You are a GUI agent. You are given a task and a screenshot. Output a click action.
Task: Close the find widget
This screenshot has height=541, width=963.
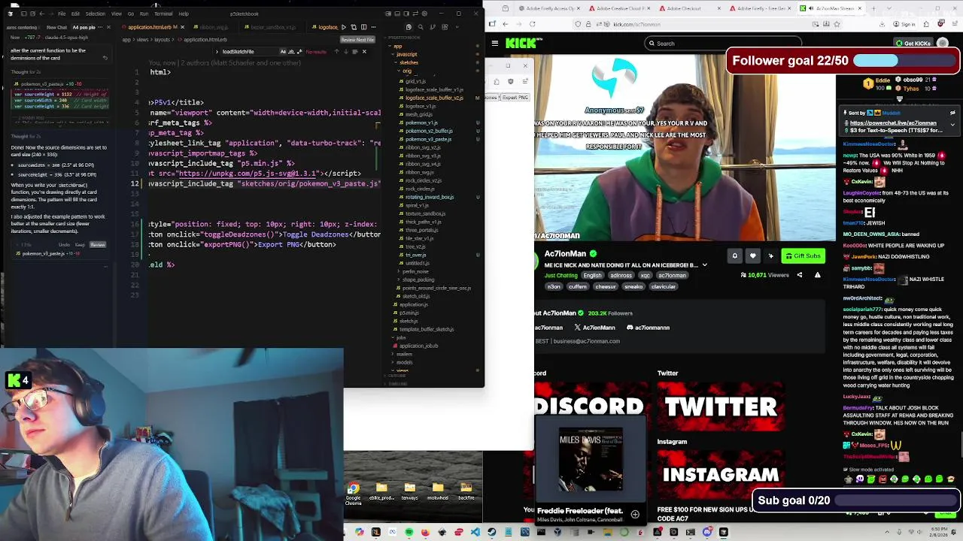pyautogui.click(x=364, y=51)
